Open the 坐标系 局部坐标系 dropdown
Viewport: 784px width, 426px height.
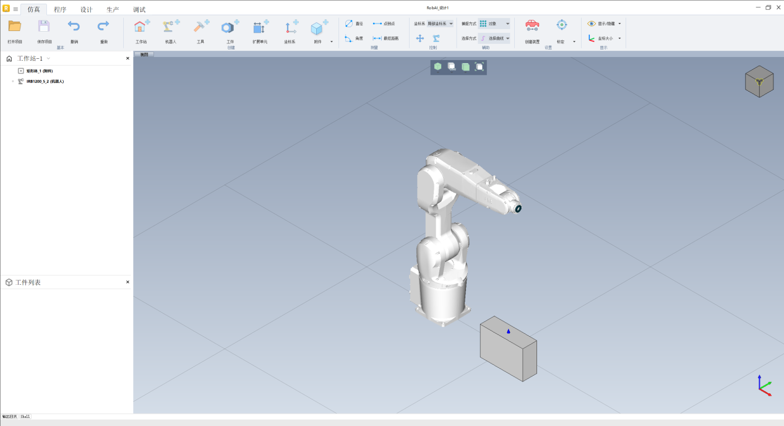[441, 24]
